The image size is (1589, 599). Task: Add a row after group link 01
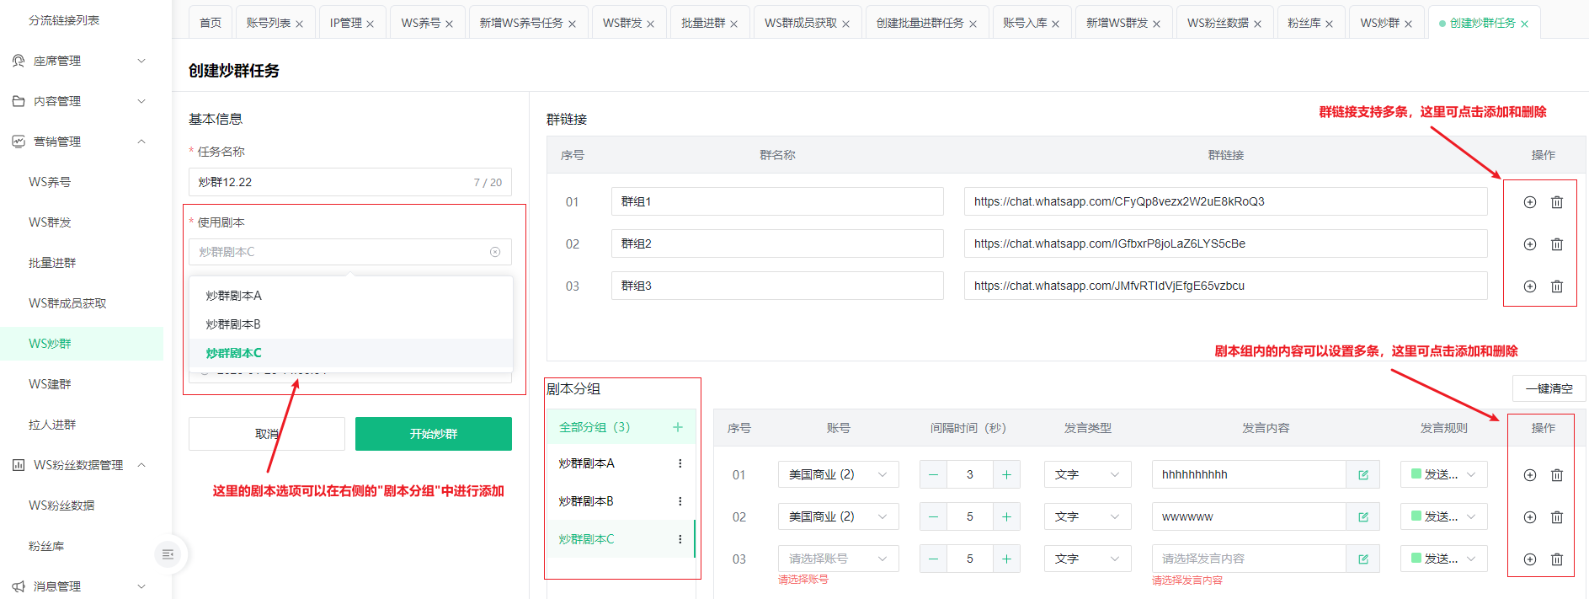[x=1529, y=202]
